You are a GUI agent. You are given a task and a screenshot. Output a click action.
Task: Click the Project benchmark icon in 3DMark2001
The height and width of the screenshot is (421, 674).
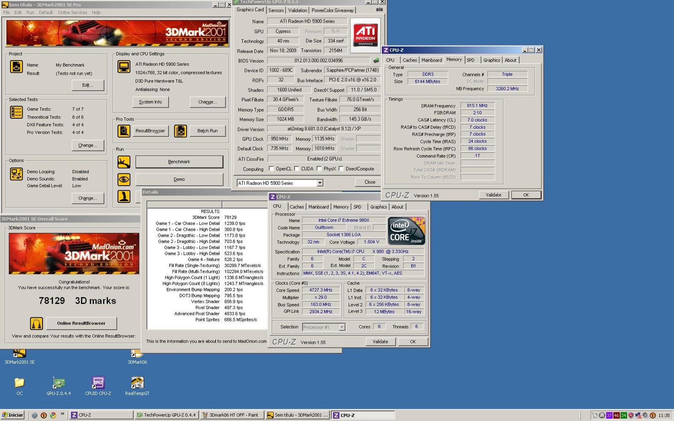16,67
